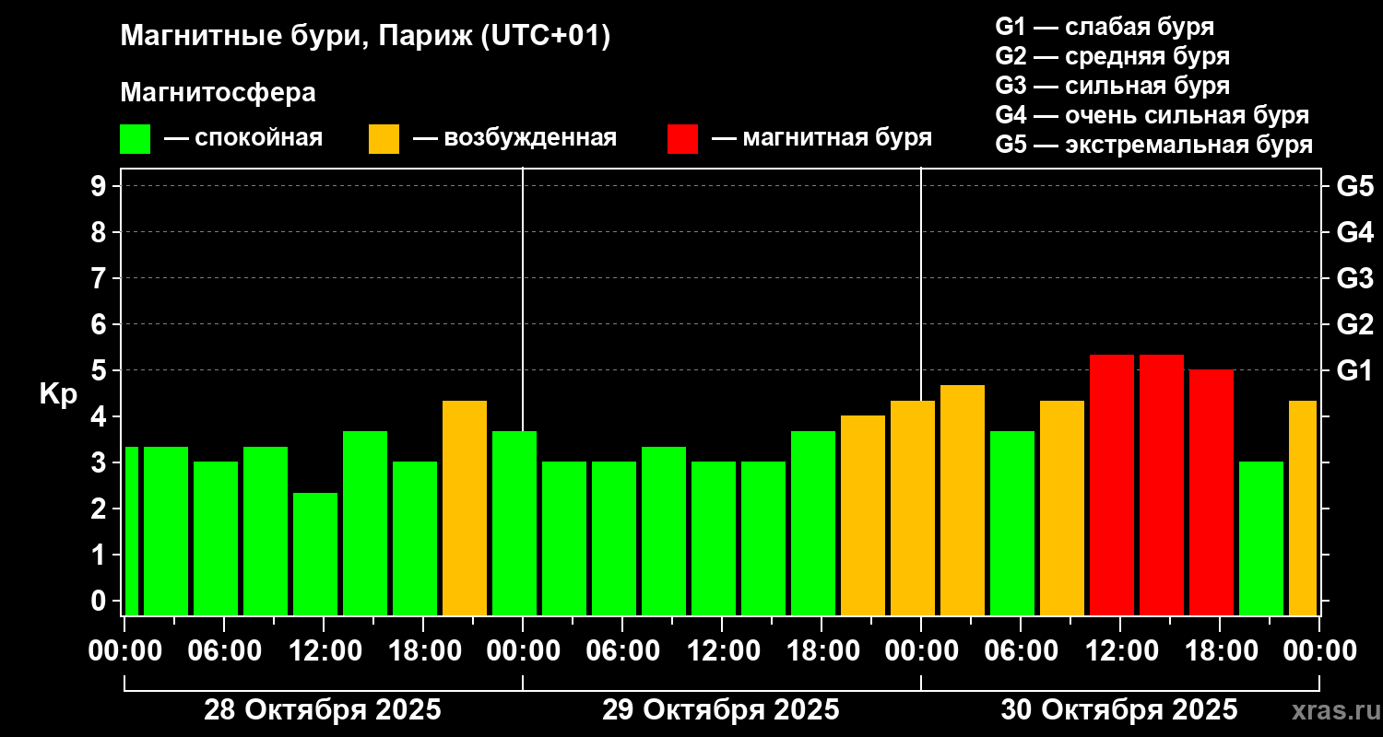Pick the orange "возбужденная" legend swatch
The image size is (1383, 737).
point(384,139)
